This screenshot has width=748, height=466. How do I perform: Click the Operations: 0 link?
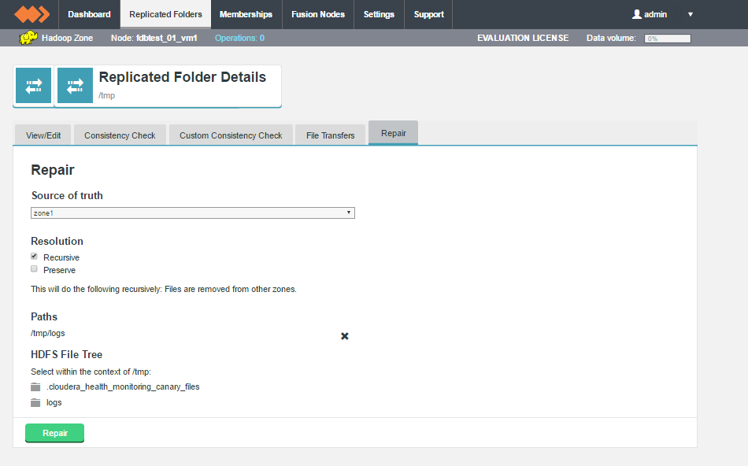click(x=239, y=38)
